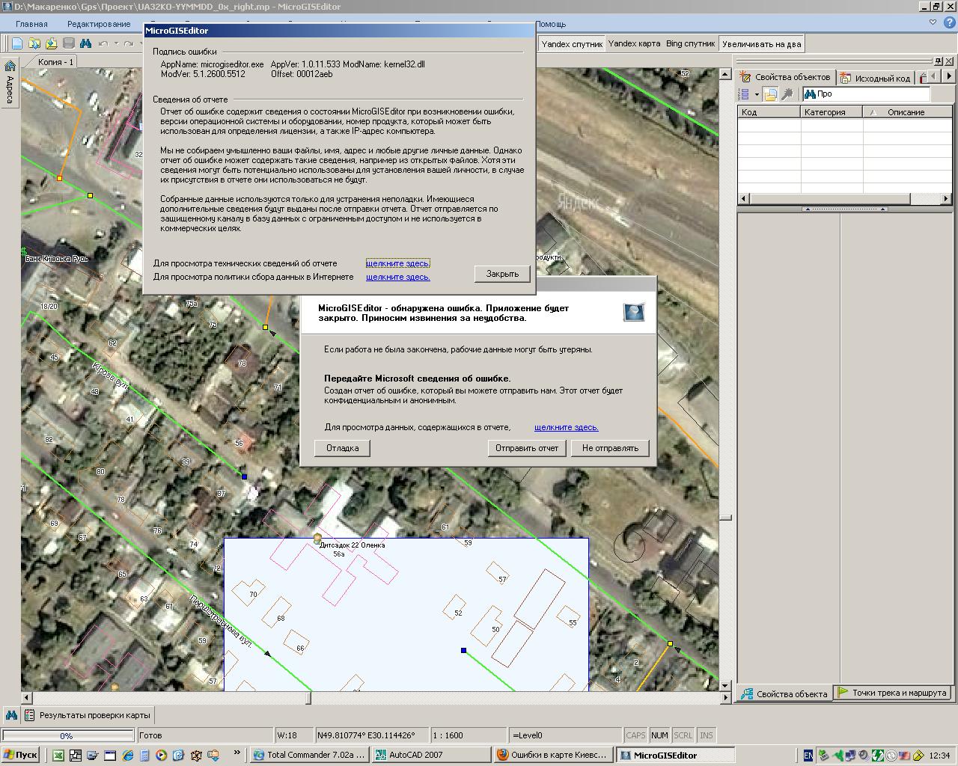Open the Редактирование menu tab
The image size is (958, 766).
pyautogui.click(x=99, y=24)
